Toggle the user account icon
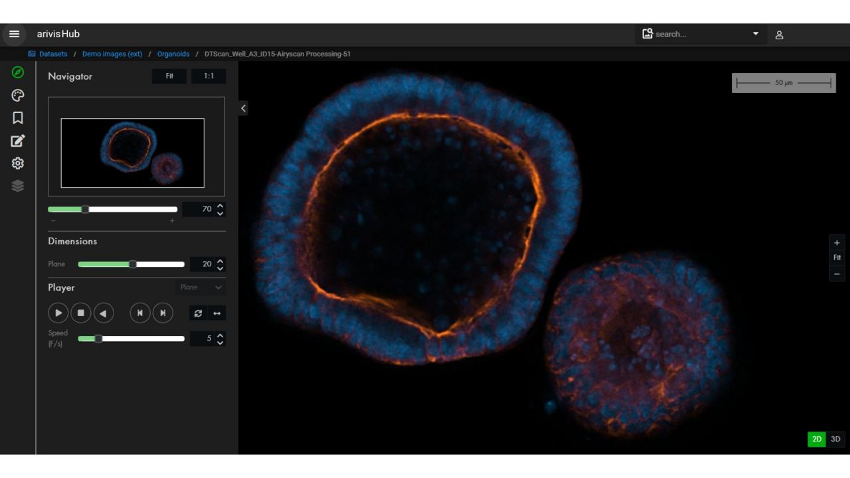 tap(779, 34)
